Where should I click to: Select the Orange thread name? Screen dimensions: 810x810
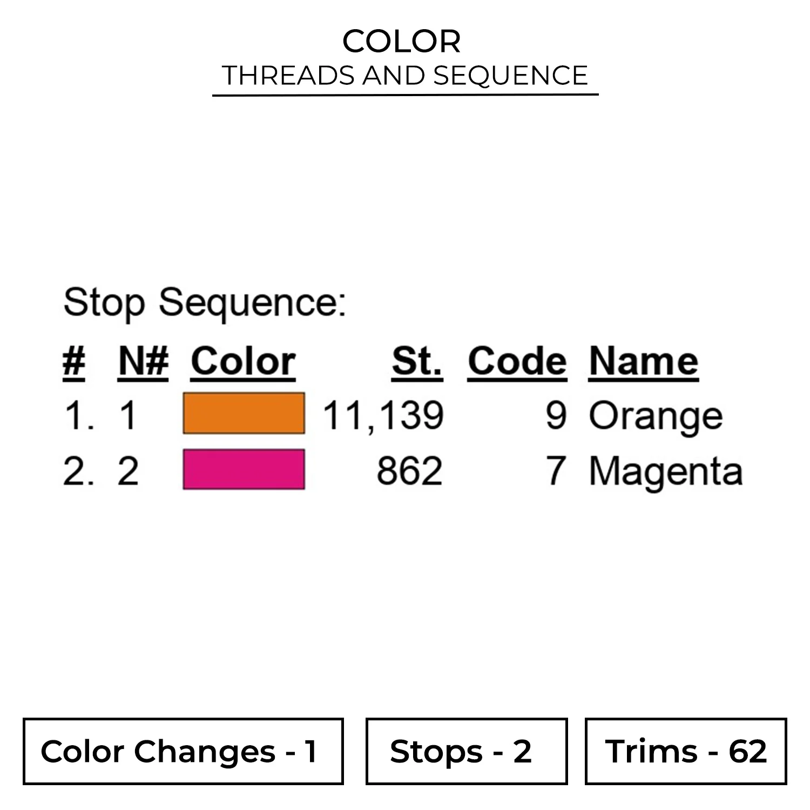(x=656, y=416)
